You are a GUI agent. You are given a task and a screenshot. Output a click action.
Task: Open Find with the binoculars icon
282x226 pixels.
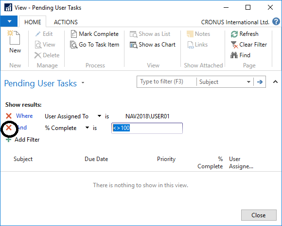[234, 55]
